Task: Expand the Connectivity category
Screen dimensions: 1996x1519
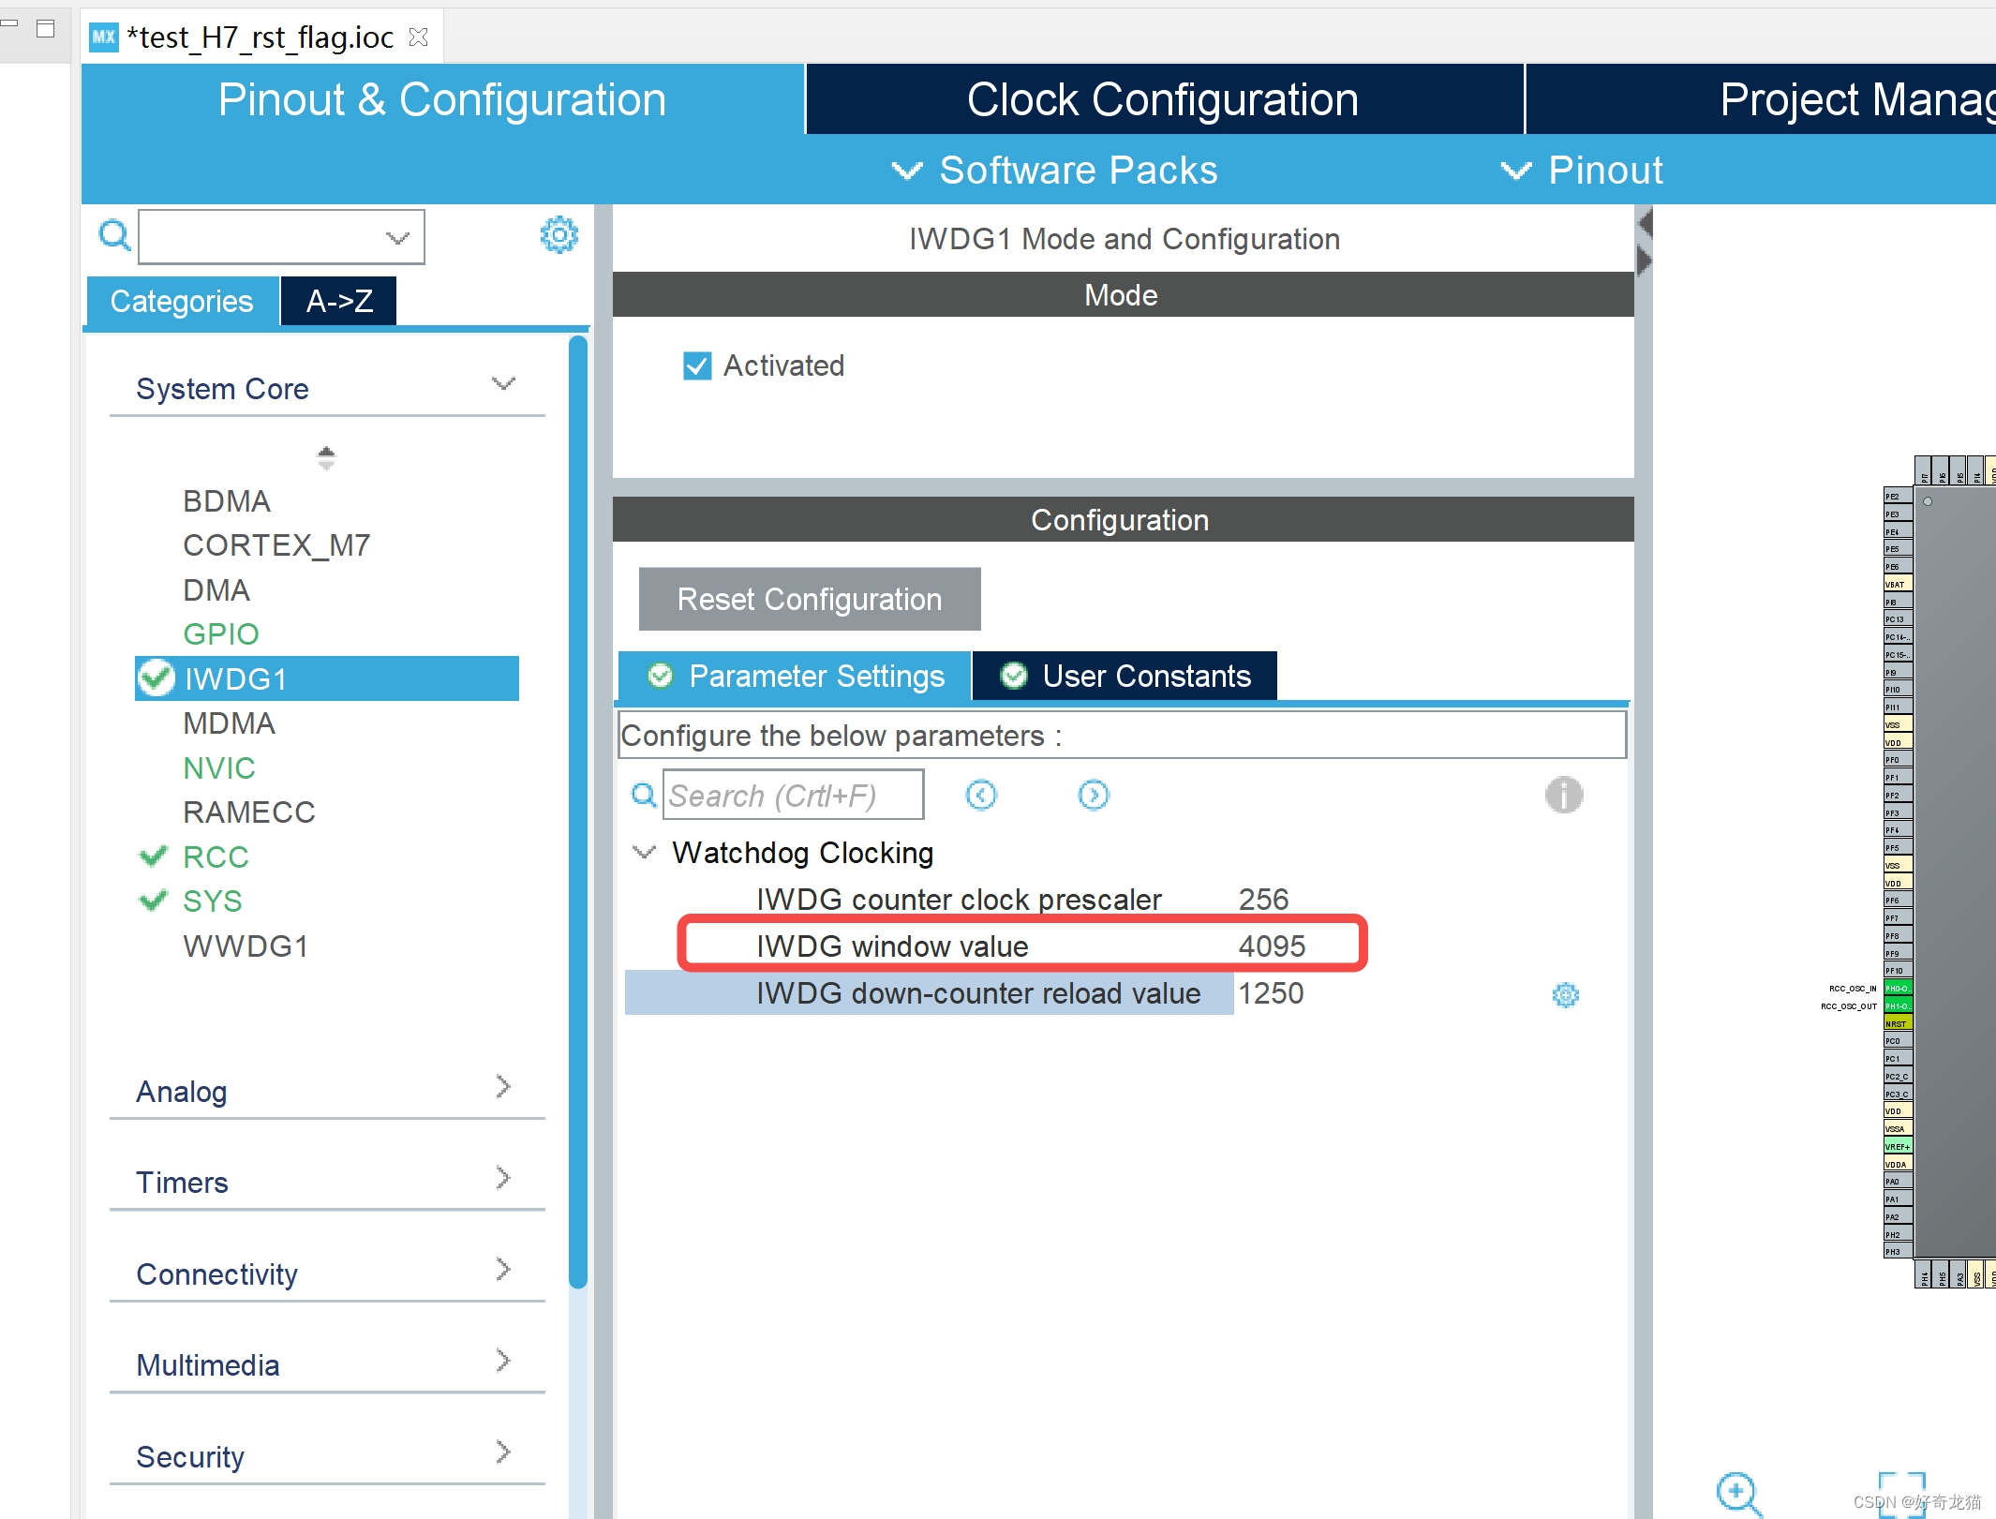Action: [503, 1270]
